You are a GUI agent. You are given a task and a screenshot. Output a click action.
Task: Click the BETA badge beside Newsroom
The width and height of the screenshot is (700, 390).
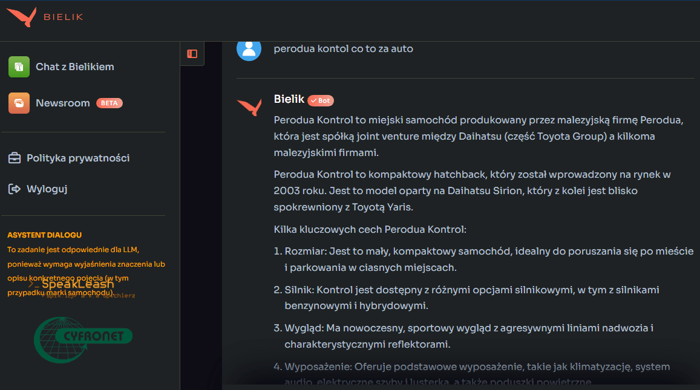pyautogui.click(x=109, y=103)
